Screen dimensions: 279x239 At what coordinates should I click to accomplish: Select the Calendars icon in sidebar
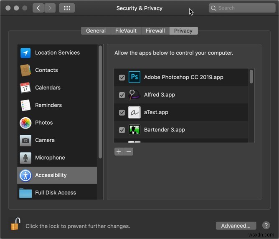(x=25, y=88)
